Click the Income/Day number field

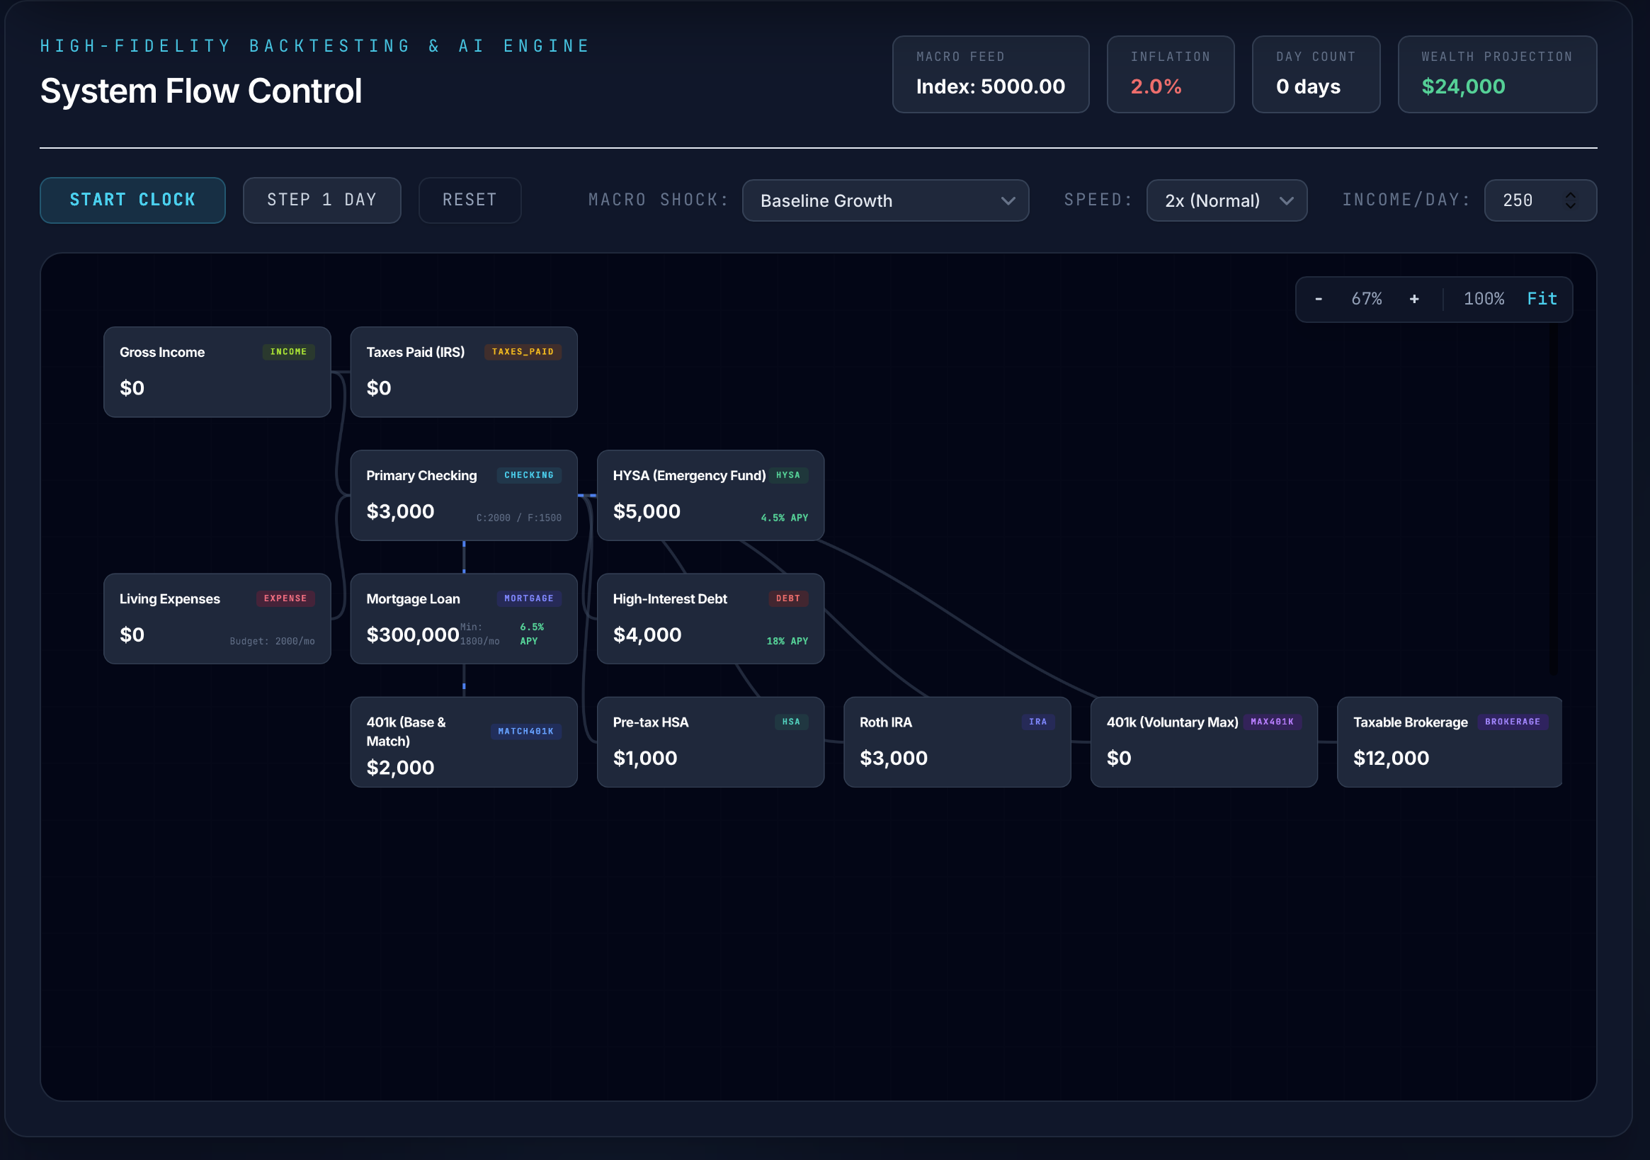1540,200
